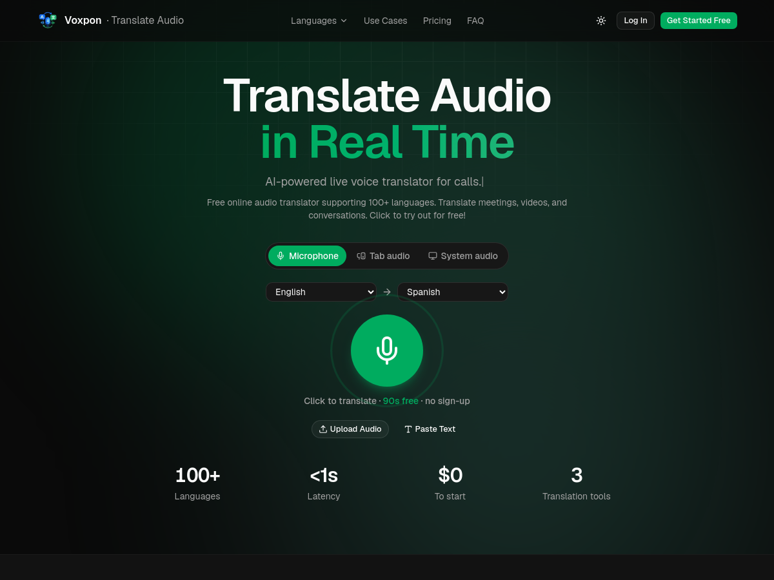Screen dimensions: 774x580
Task: Click Get Started Free button
Action: tap(699, 21)
